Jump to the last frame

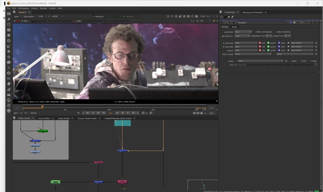(133, 113)
